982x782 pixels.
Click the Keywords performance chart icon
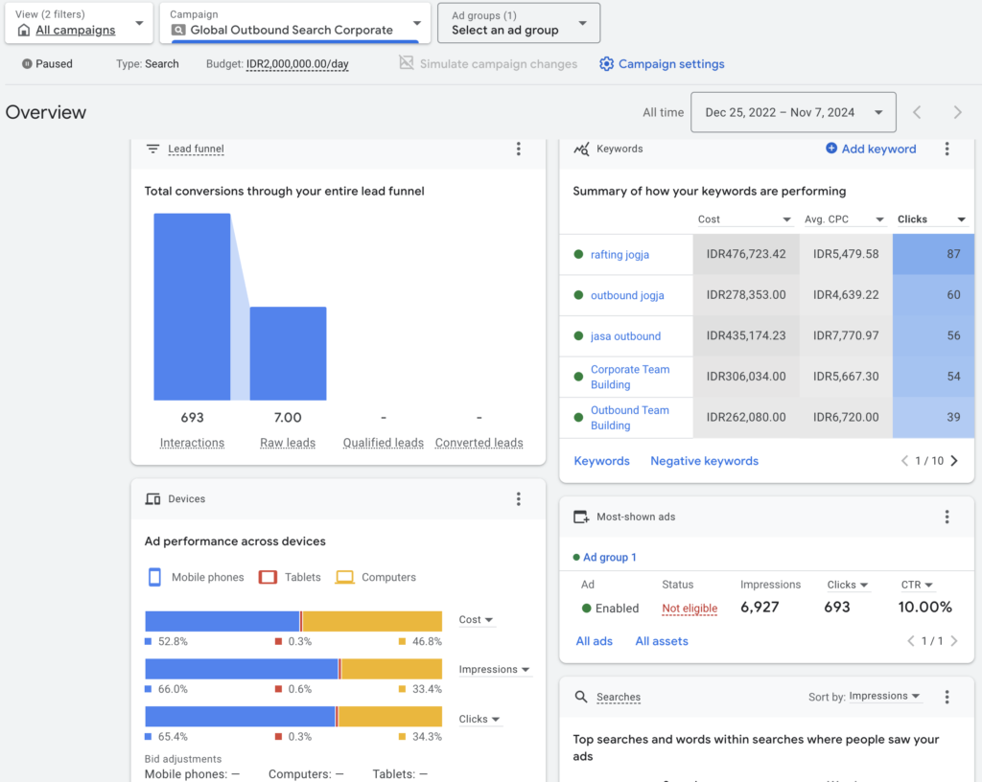pyautogui.click(x=583, y=149)
